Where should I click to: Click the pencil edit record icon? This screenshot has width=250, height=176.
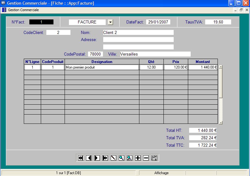tap(113, 158)
